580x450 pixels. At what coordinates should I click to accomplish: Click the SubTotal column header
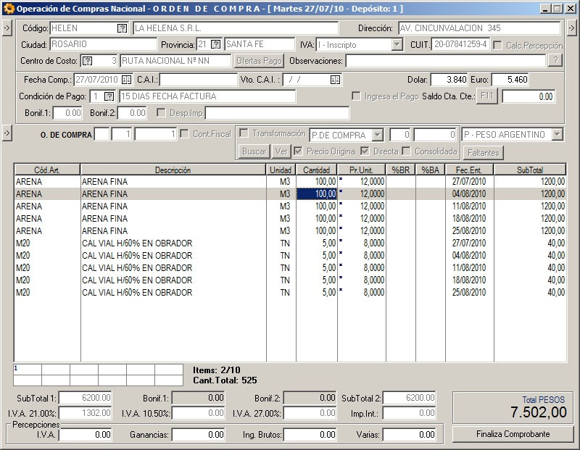click(x=529, y=170)
